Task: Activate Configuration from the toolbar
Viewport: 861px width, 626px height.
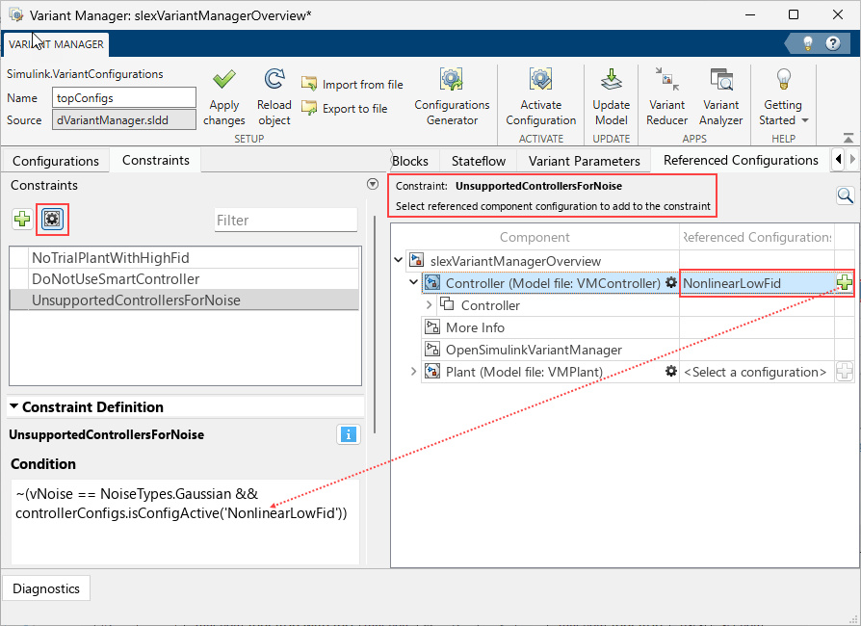Action: tap(541, 97)
